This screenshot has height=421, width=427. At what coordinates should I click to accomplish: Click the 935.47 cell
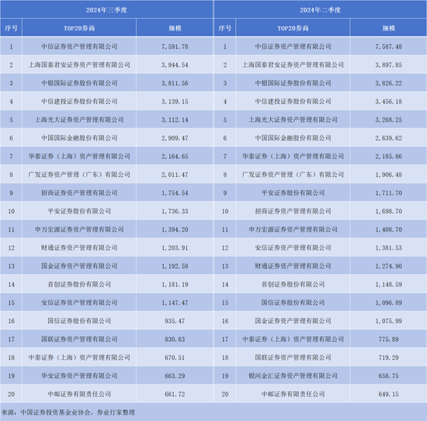175,321
